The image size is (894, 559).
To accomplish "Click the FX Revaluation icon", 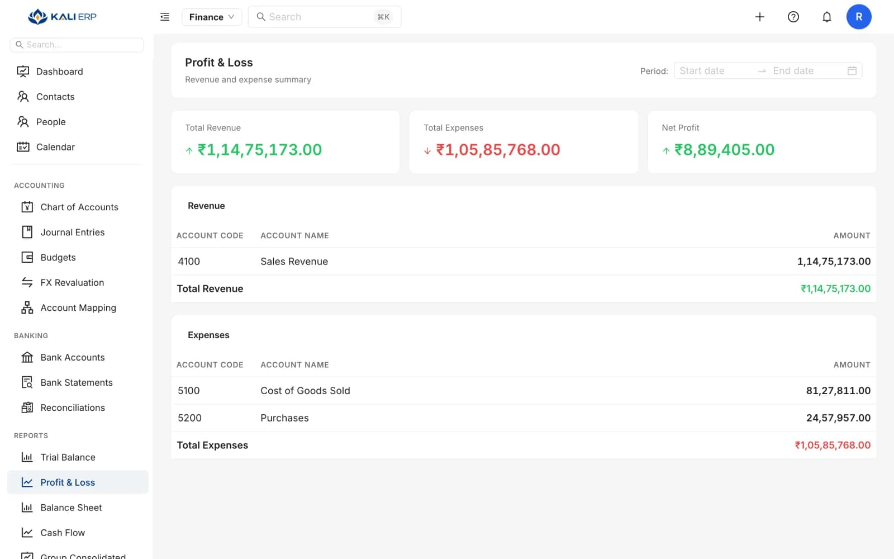I will coord(27,282).
